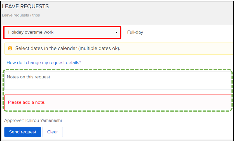Focus the 'Notes on this request' field
Image resolution: width=234 pixels, height=142 pixels.
[x=118, y=80]
